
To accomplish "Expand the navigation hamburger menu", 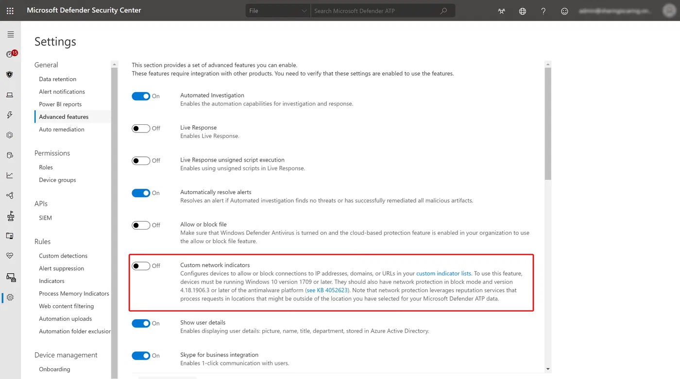I will pos(11,34).
